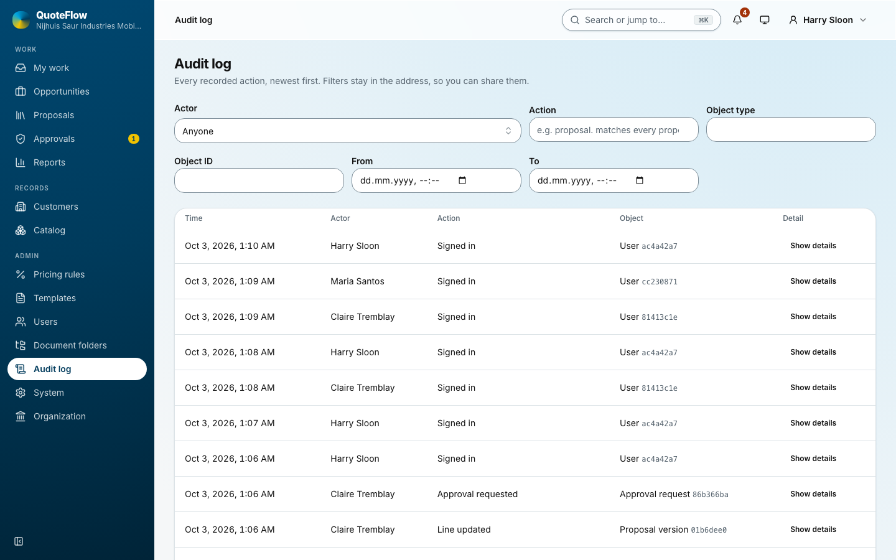Image resolution: width=896 pixels, height=560 pixels.
Task: Click the Approvals shield icon
Action: click(21, 139)
